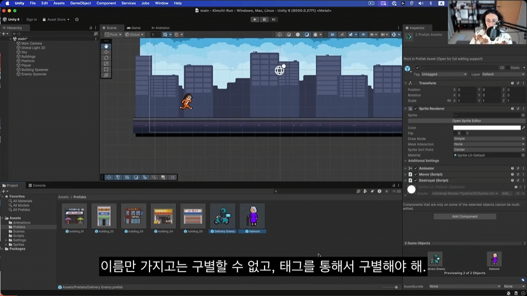
Task: Open the Asset Store dropdown
Action: (x=56, y=20)
